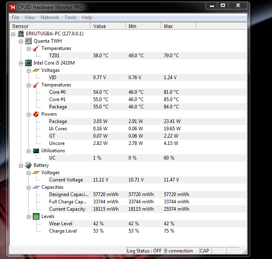Viewport: 272px width, 259px height.
Task: Select the Wear Level row
Action: coord(147,224)
